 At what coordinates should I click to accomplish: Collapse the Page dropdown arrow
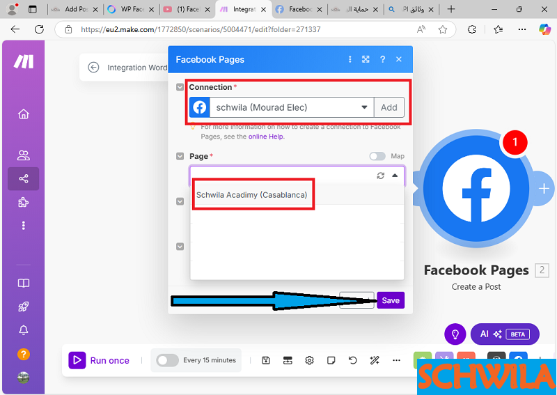(395, 176)
